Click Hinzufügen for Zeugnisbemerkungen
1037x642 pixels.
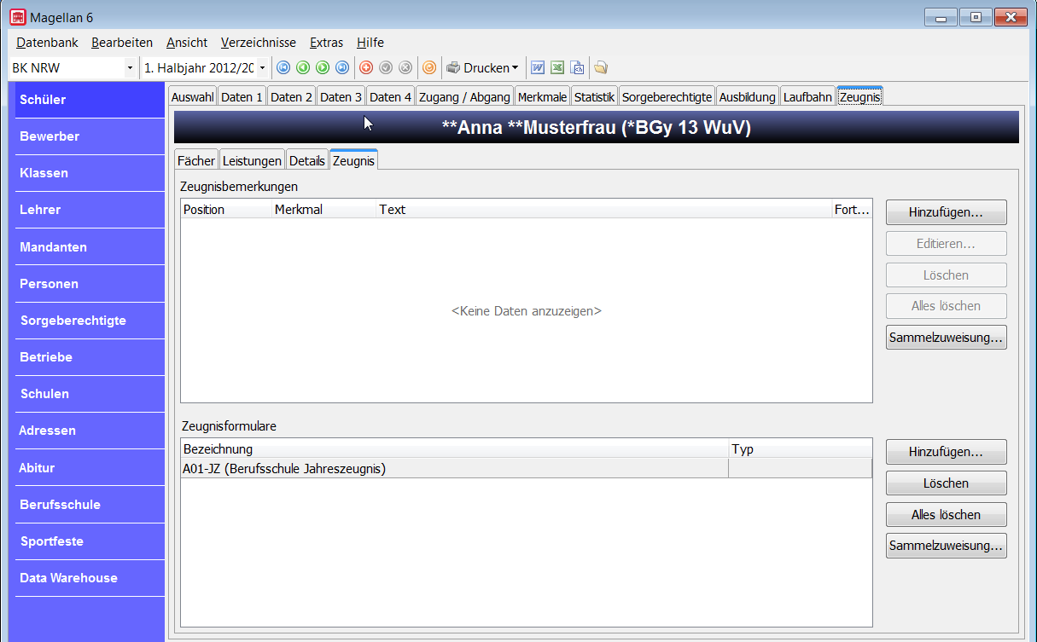click(x=946, y=211)
